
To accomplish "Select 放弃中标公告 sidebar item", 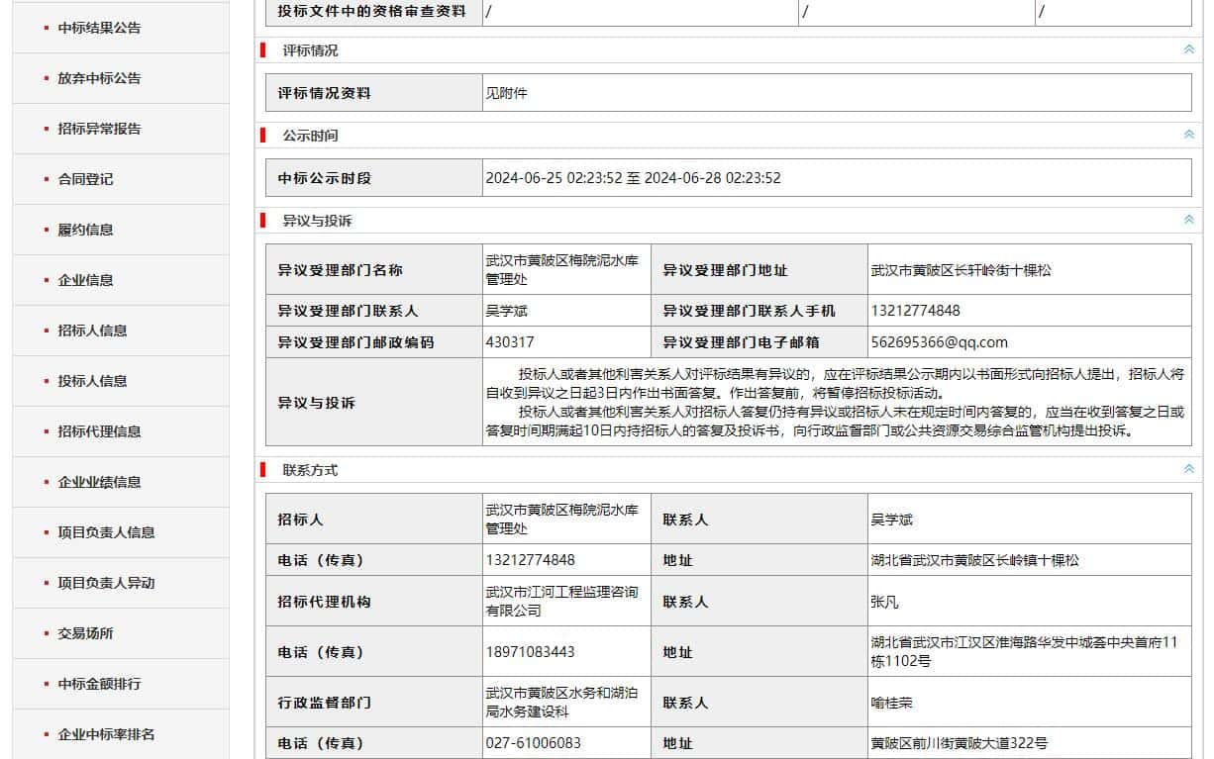I will [99, 78].
